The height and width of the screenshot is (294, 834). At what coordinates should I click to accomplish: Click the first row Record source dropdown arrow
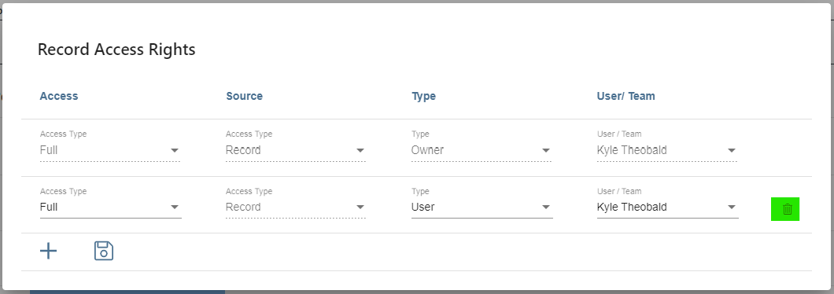click(x=360, y=150)
